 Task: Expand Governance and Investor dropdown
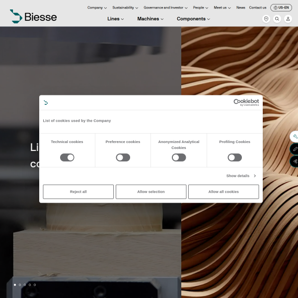[165, 7]
